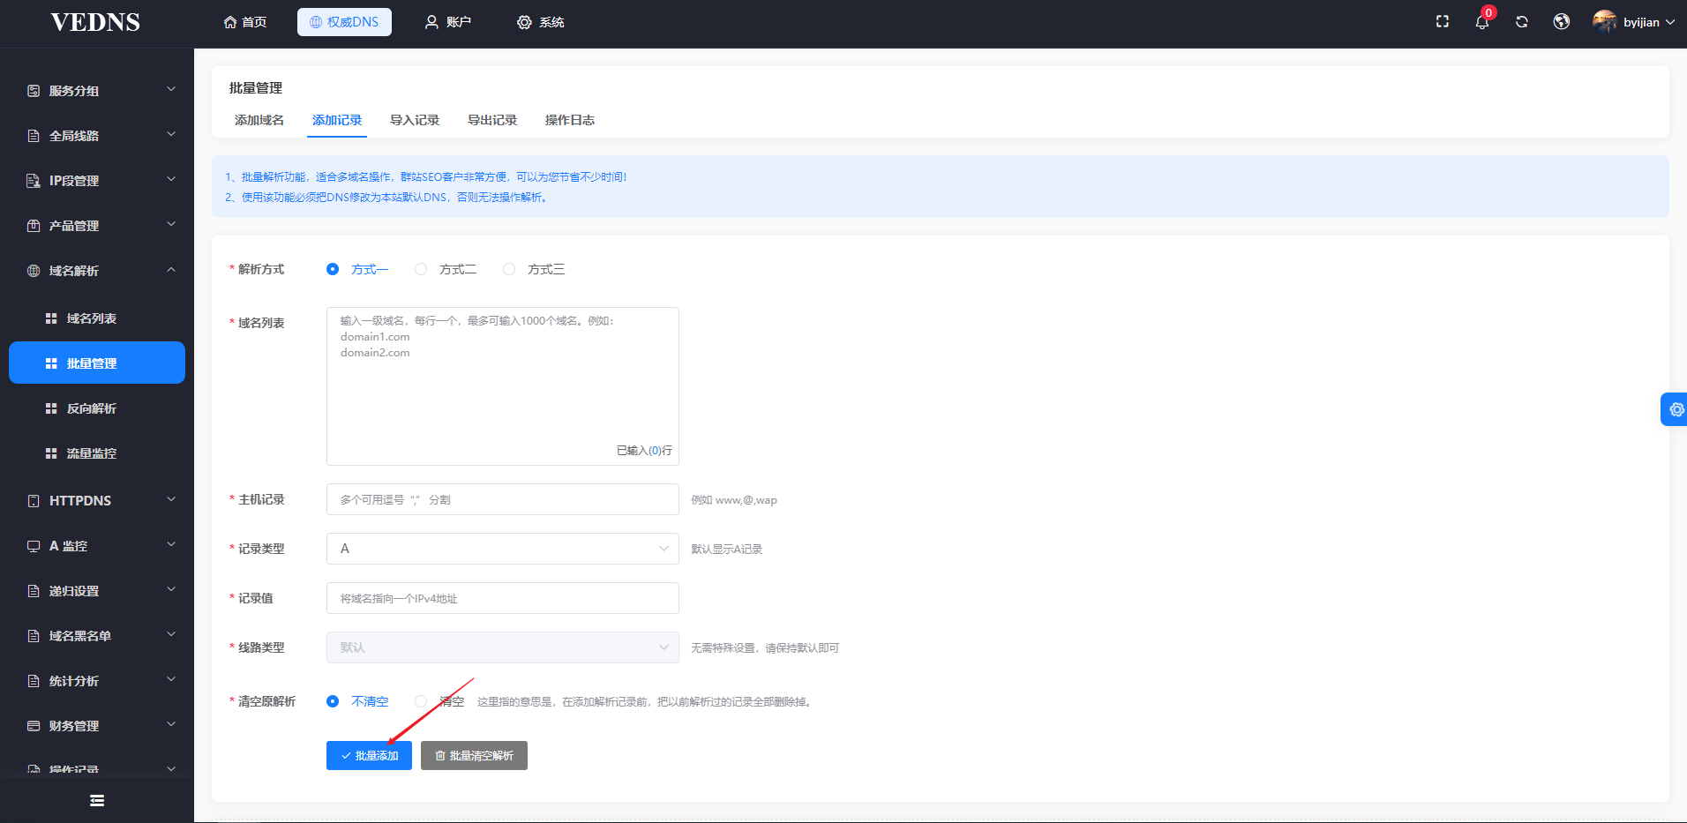
Task: Open the language globe icon
Action: pyautogui.click(x=1562, y=22)
